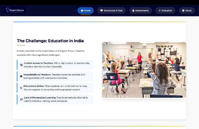The image size is (199, 129).
Task: Click the teacher icon for Lack of Personalized Learning
Action: point(21,99)
